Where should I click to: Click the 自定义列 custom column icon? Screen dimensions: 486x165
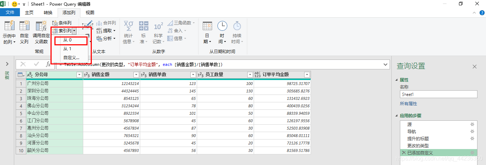[25, 26]
